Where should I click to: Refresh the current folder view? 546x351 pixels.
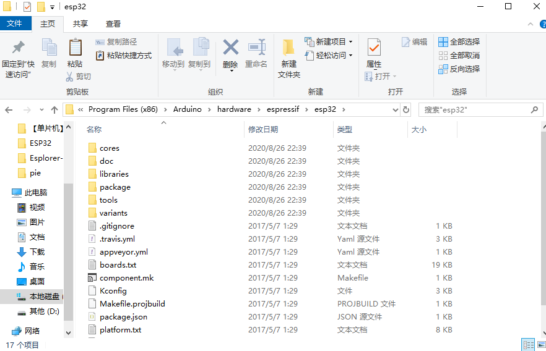(x=406, y=109)
